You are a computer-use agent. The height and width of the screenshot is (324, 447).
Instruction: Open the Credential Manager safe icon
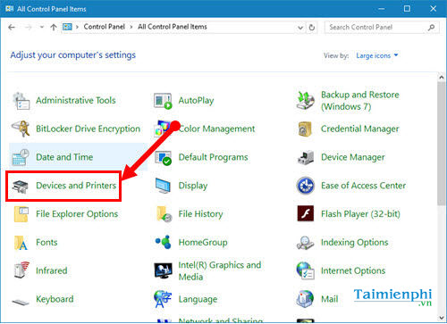pyautogui.click(x=305, y=129)
